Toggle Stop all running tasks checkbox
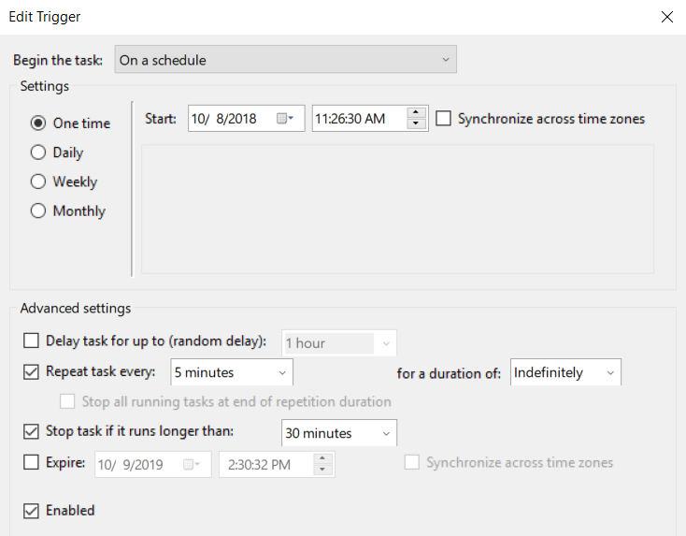Screen dimensions: 686x536 click(x=67, y=401)
